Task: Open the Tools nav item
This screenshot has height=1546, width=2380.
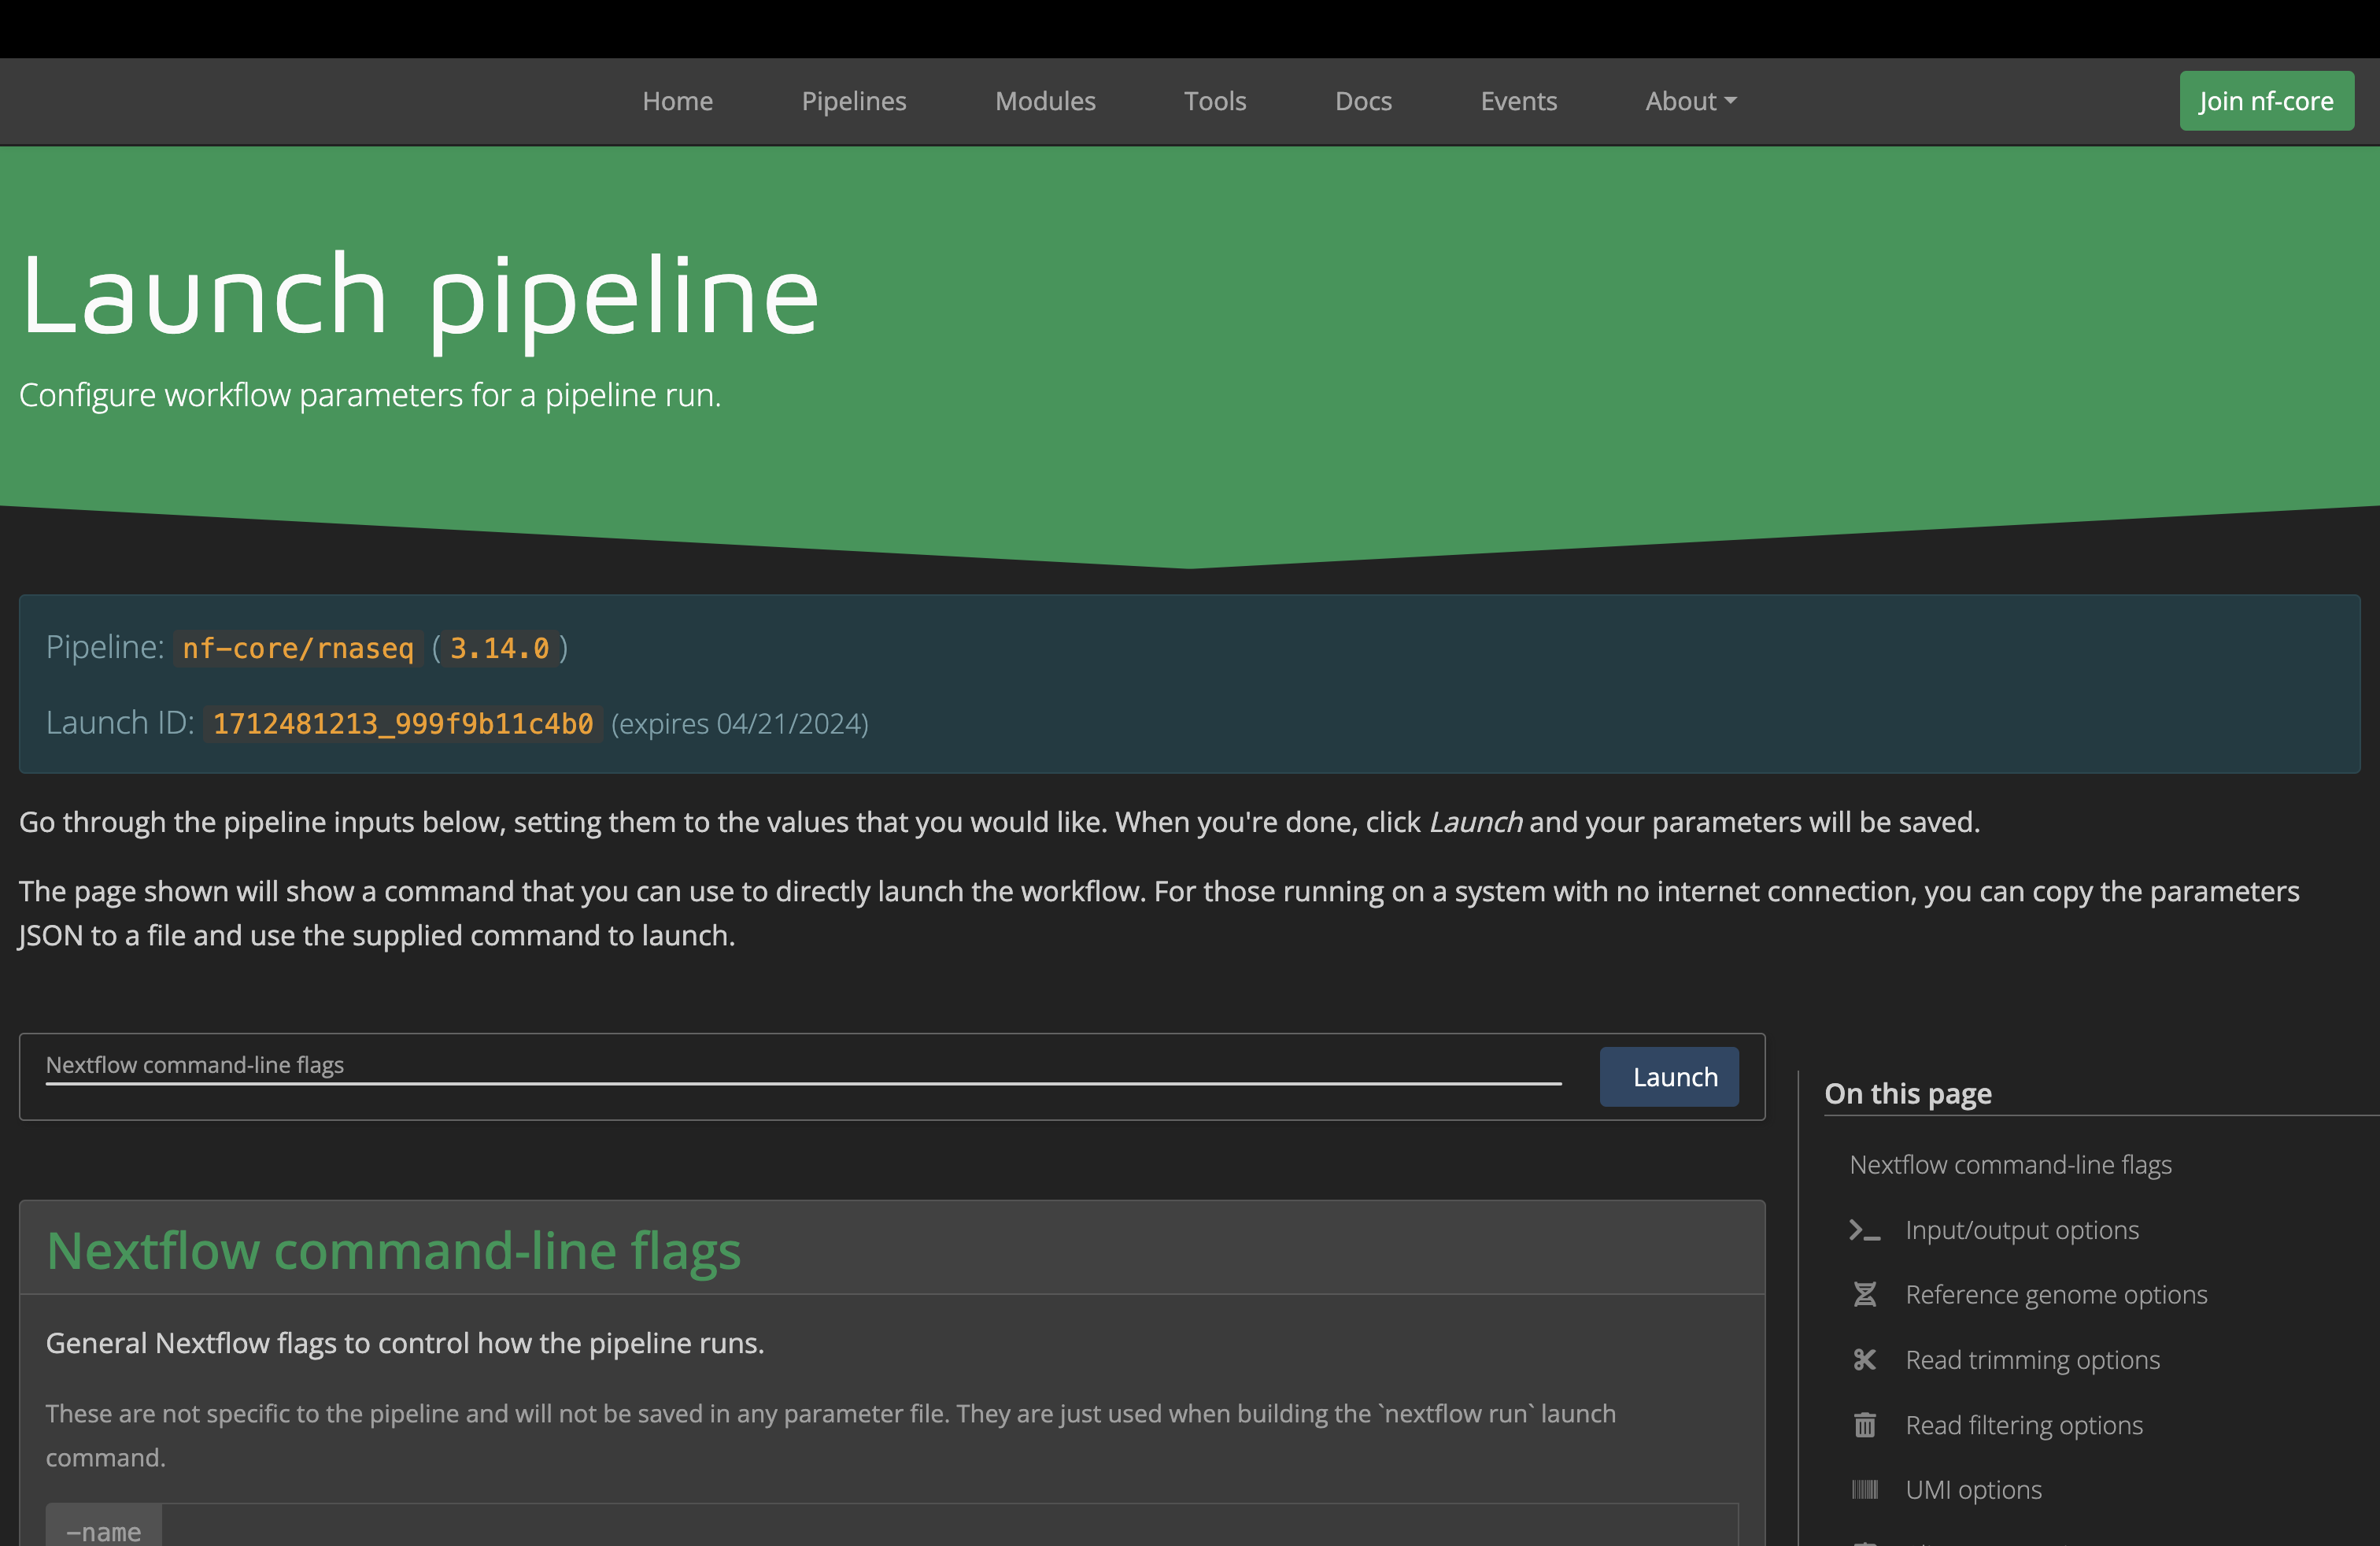Action: coord(1215,101)
